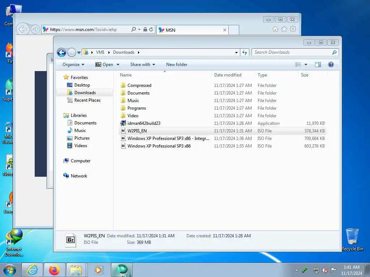Viewport: 370px width, 277px height.
Task: Go back in the Explorer window
Action: point(61,52)
